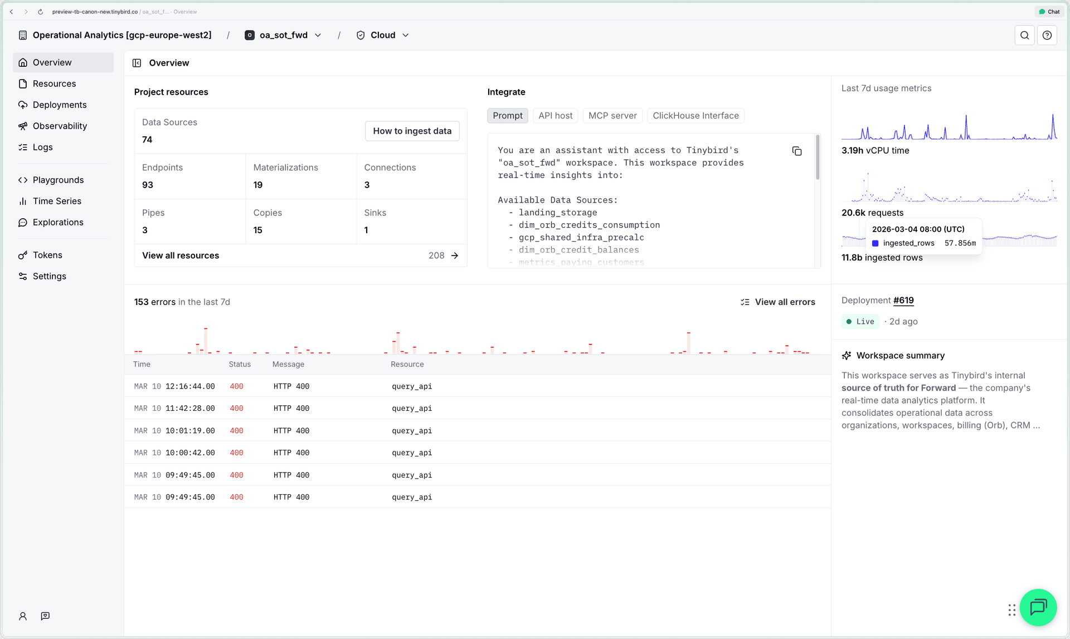Open the Time Series view
Image resolution: width=1070 pixels, height=639 pixels.
click(56, 201)
